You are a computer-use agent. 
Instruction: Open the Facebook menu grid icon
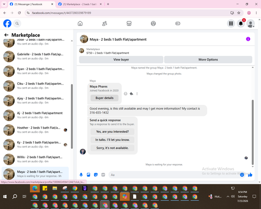231,24
